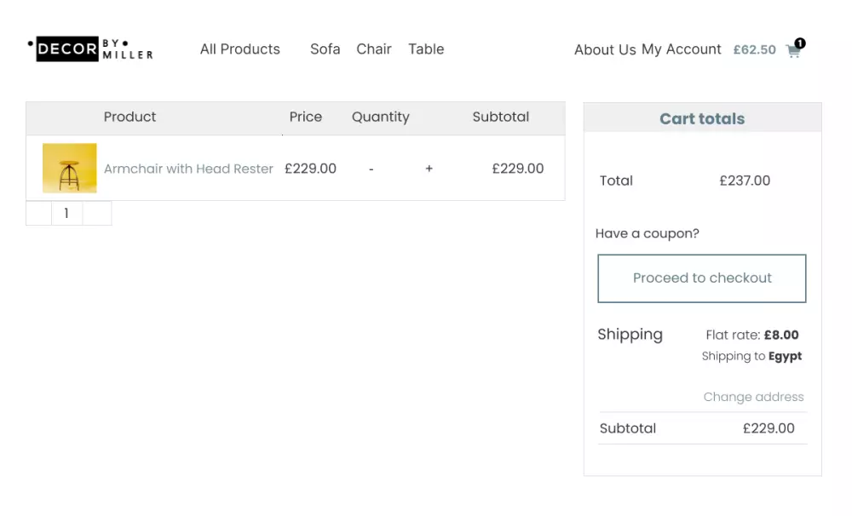This screenshot has width=852, height=516.
Task: Open the All Products menu
Action: 240,49
